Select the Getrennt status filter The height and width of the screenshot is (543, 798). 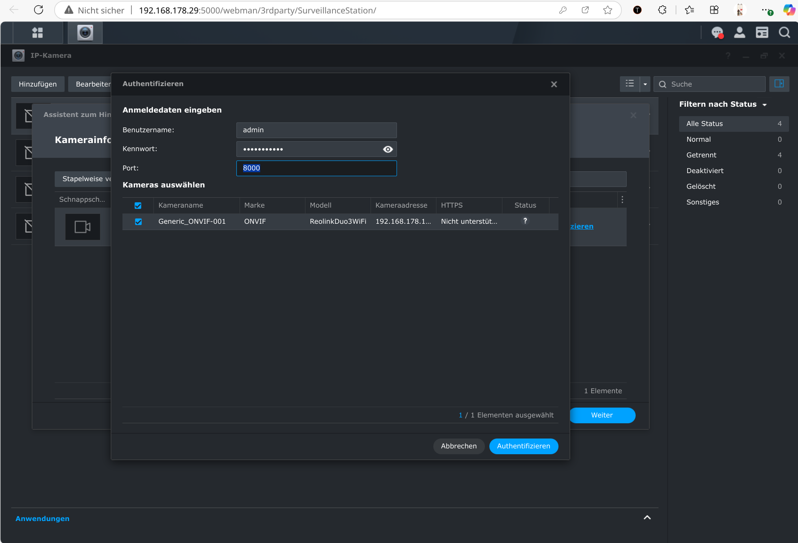tap(701, 155)
